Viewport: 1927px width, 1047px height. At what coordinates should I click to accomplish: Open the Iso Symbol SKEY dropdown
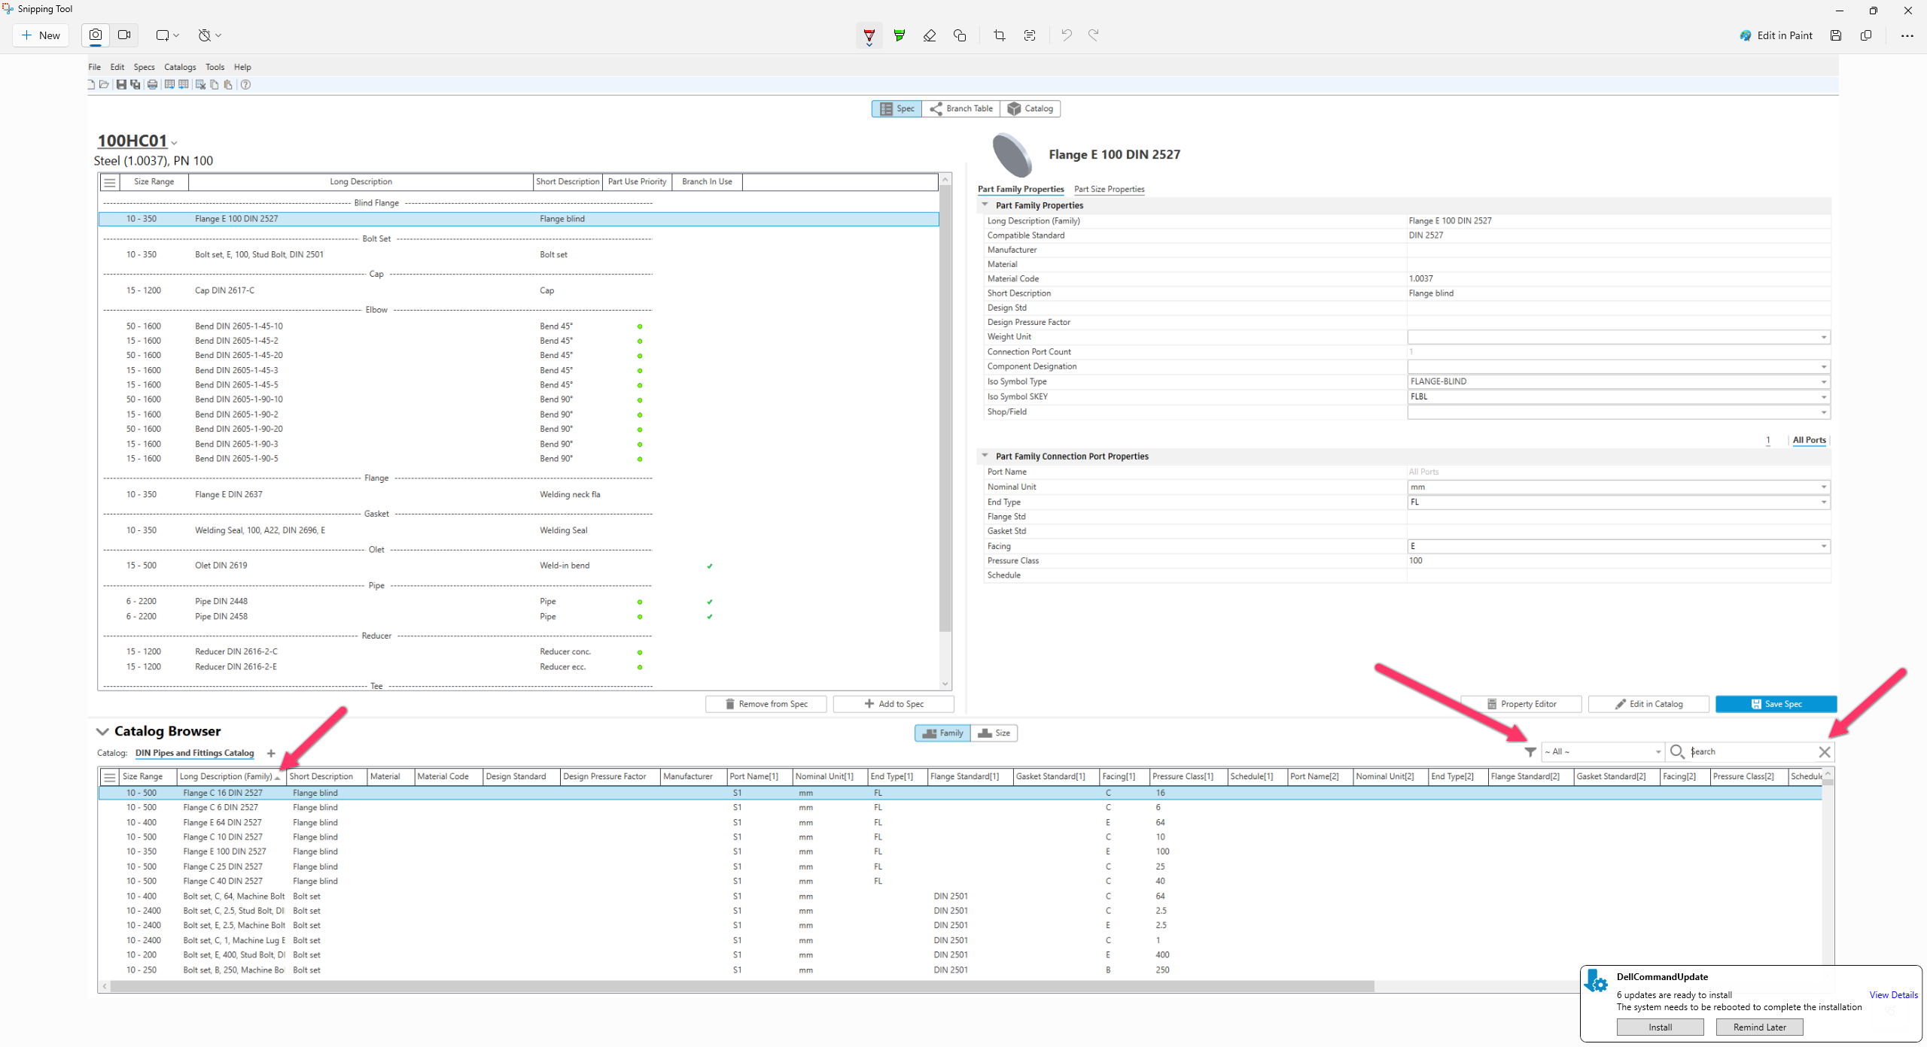pos(1824,396)
